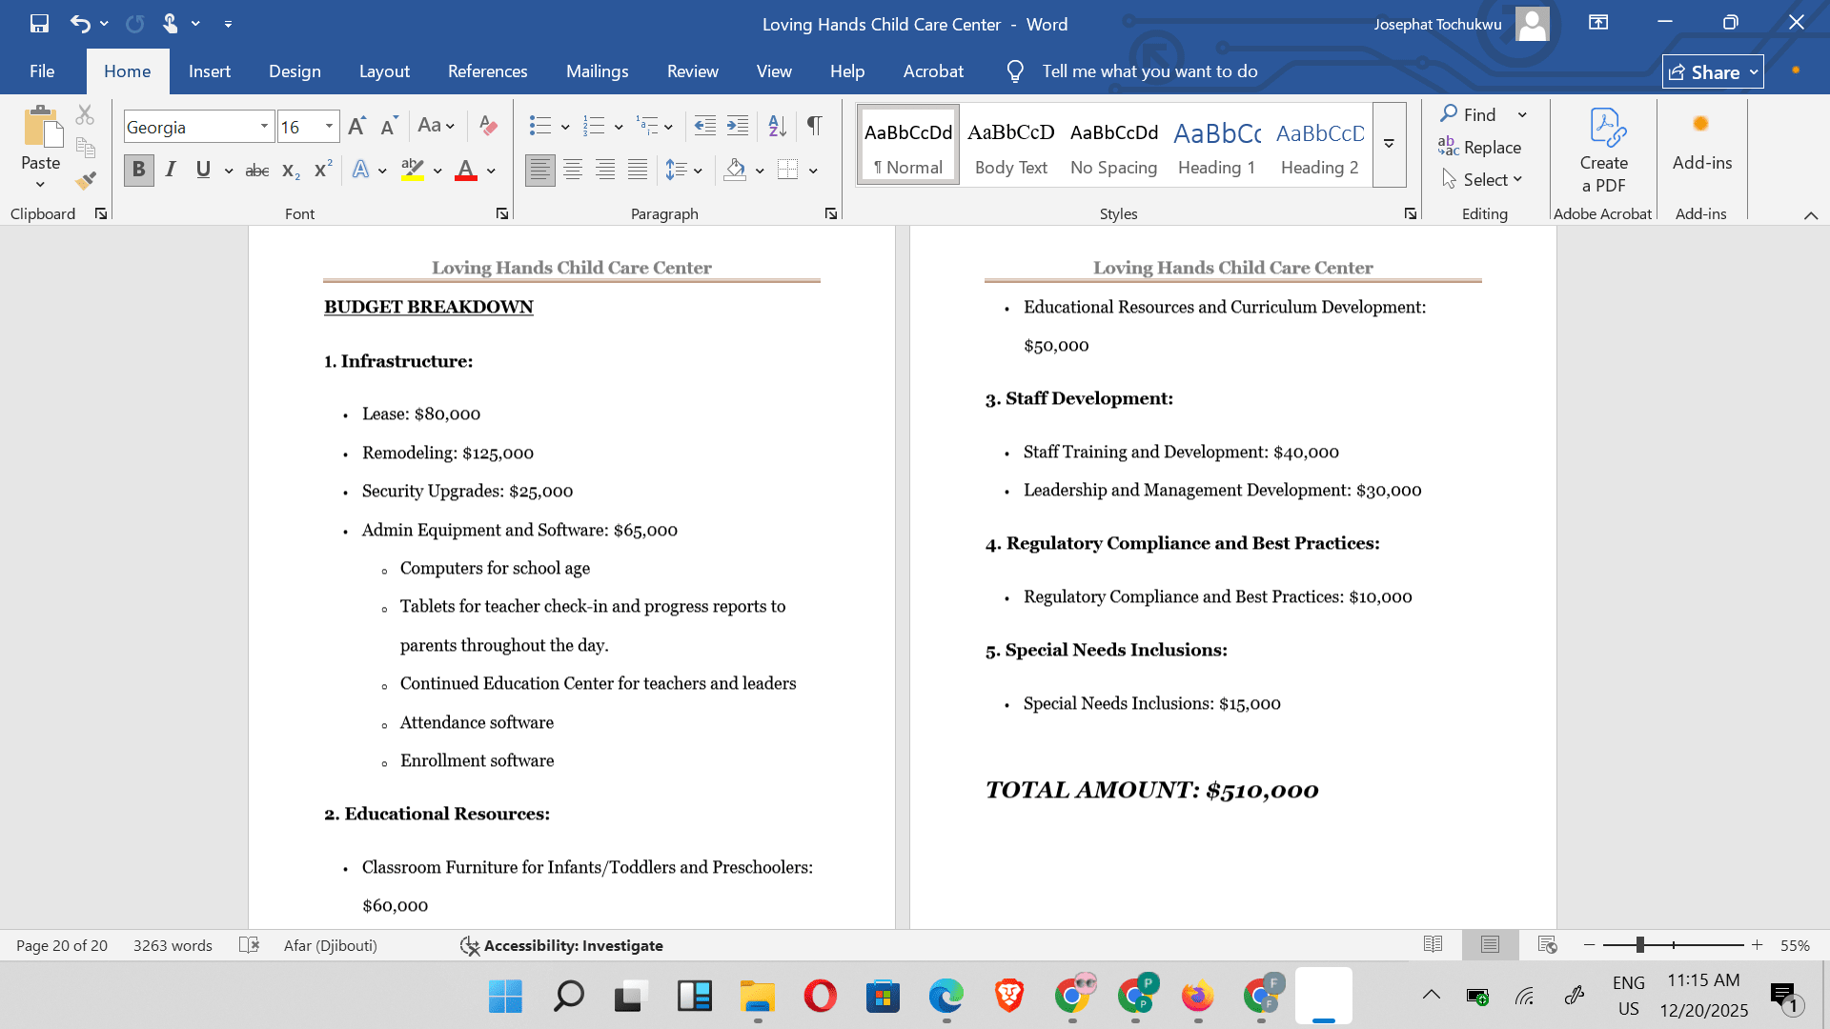1830x1029 pixels.
Task: Open the References tab
Action: (x=487, y=71)
